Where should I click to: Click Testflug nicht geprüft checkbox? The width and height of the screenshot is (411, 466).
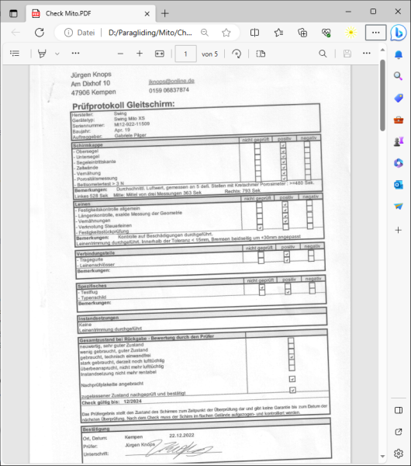click(x=262, y=287)
